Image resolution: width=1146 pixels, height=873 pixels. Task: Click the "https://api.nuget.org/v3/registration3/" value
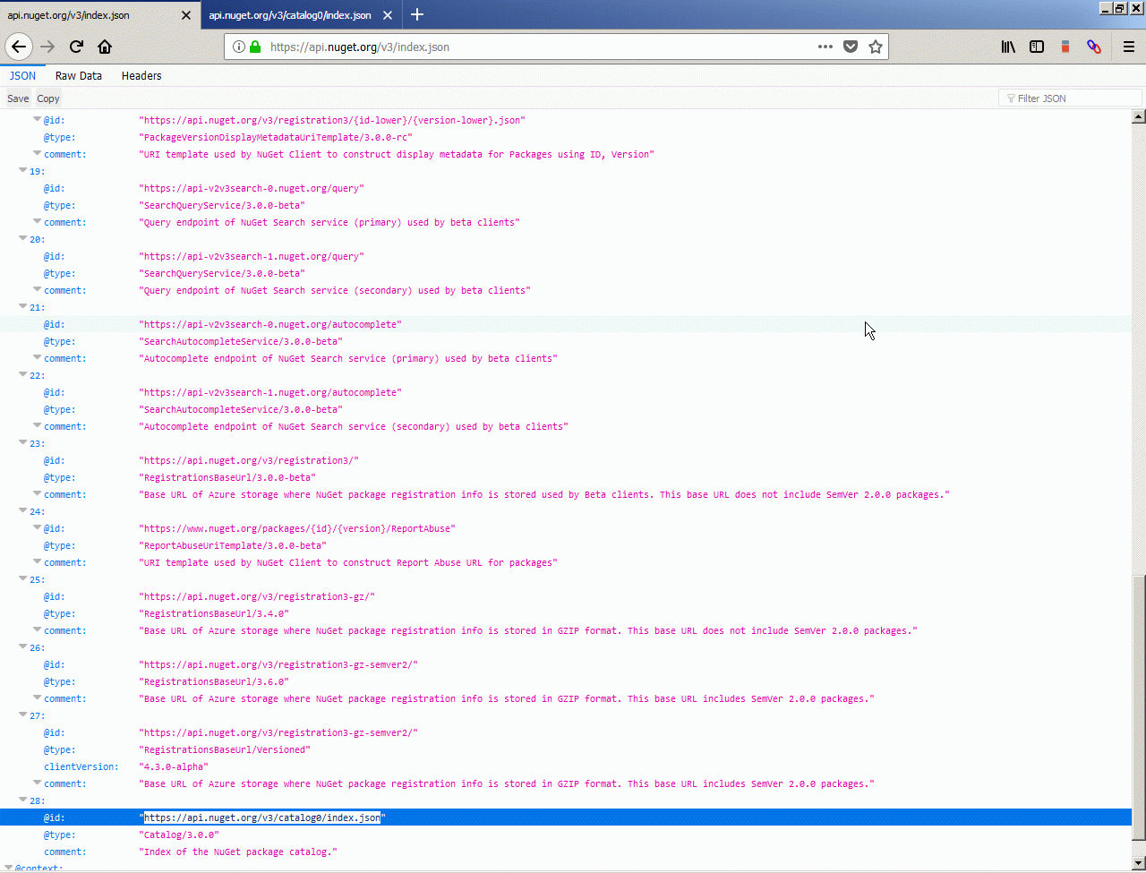tap(249, 460)
